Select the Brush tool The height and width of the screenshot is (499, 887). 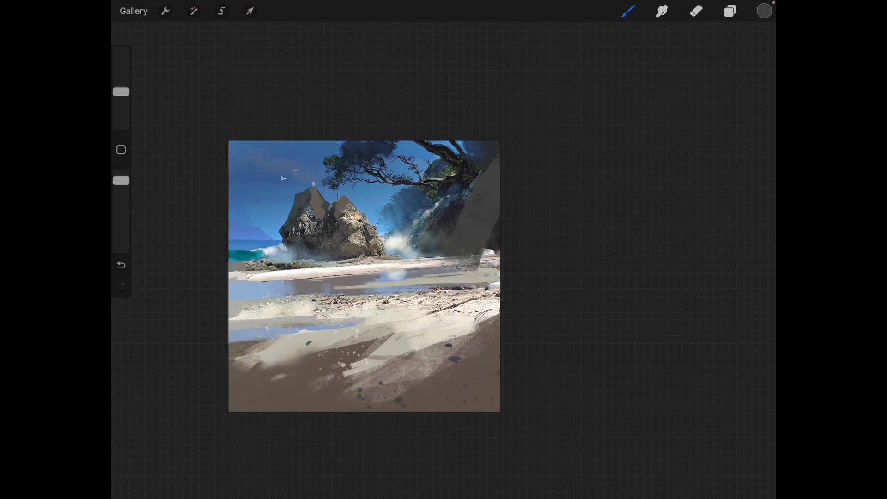coord(628,11)
